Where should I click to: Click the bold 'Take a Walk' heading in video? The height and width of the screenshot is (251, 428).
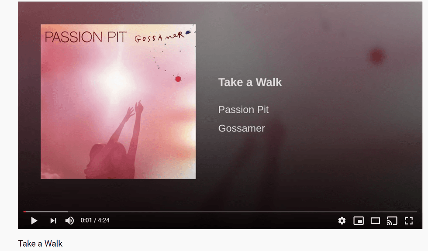pyautogui.click(x=250, y=83)
